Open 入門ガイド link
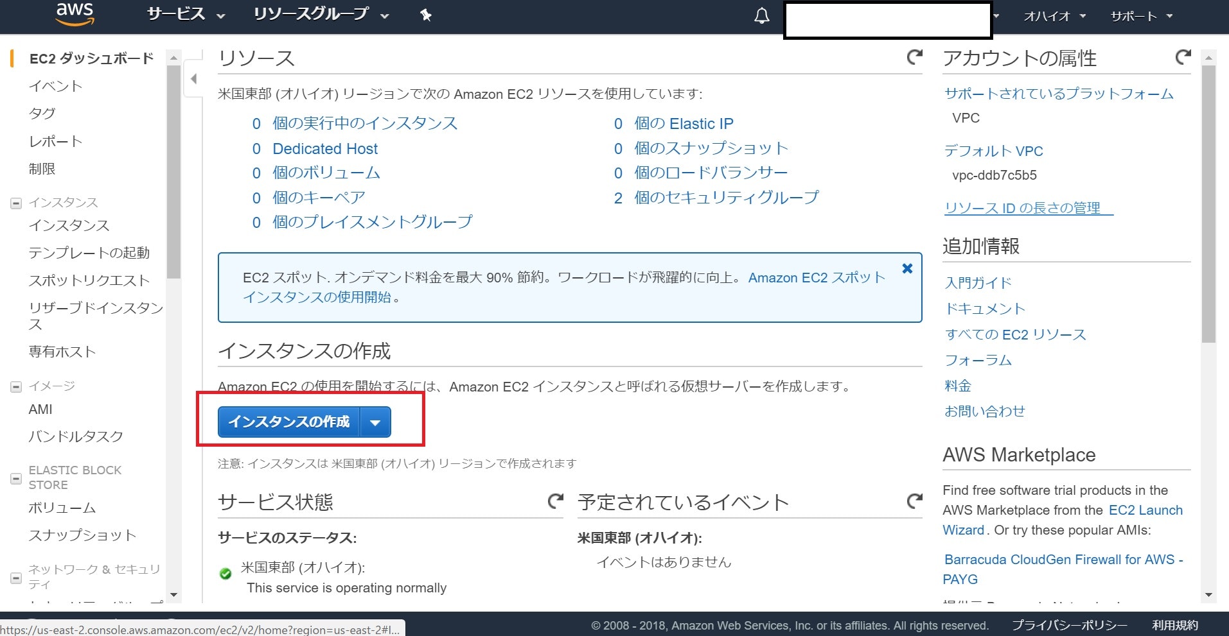 [978, 282]
